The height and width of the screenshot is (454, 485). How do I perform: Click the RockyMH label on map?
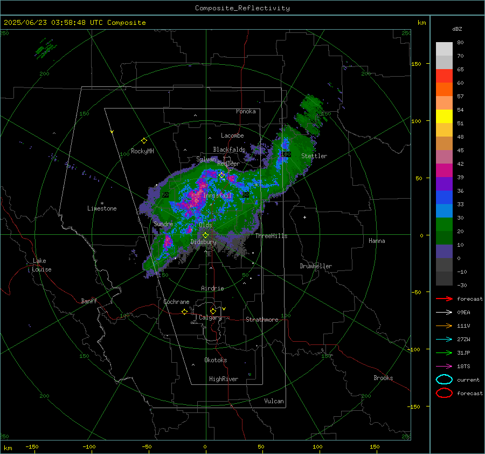142,151
